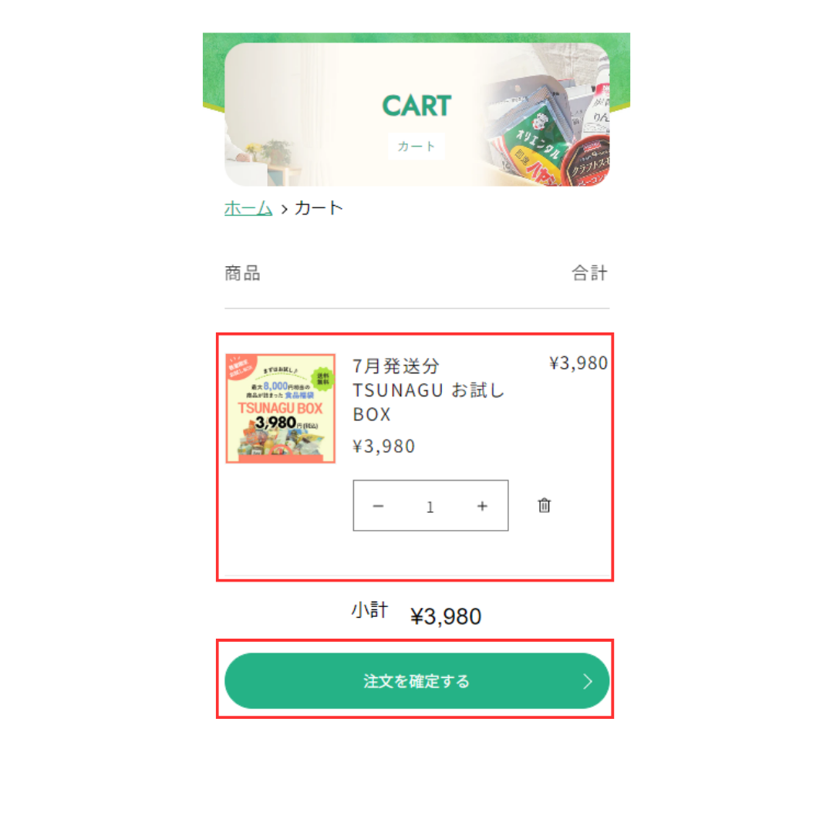Select the quantity field showing 1

coord(430,506)
